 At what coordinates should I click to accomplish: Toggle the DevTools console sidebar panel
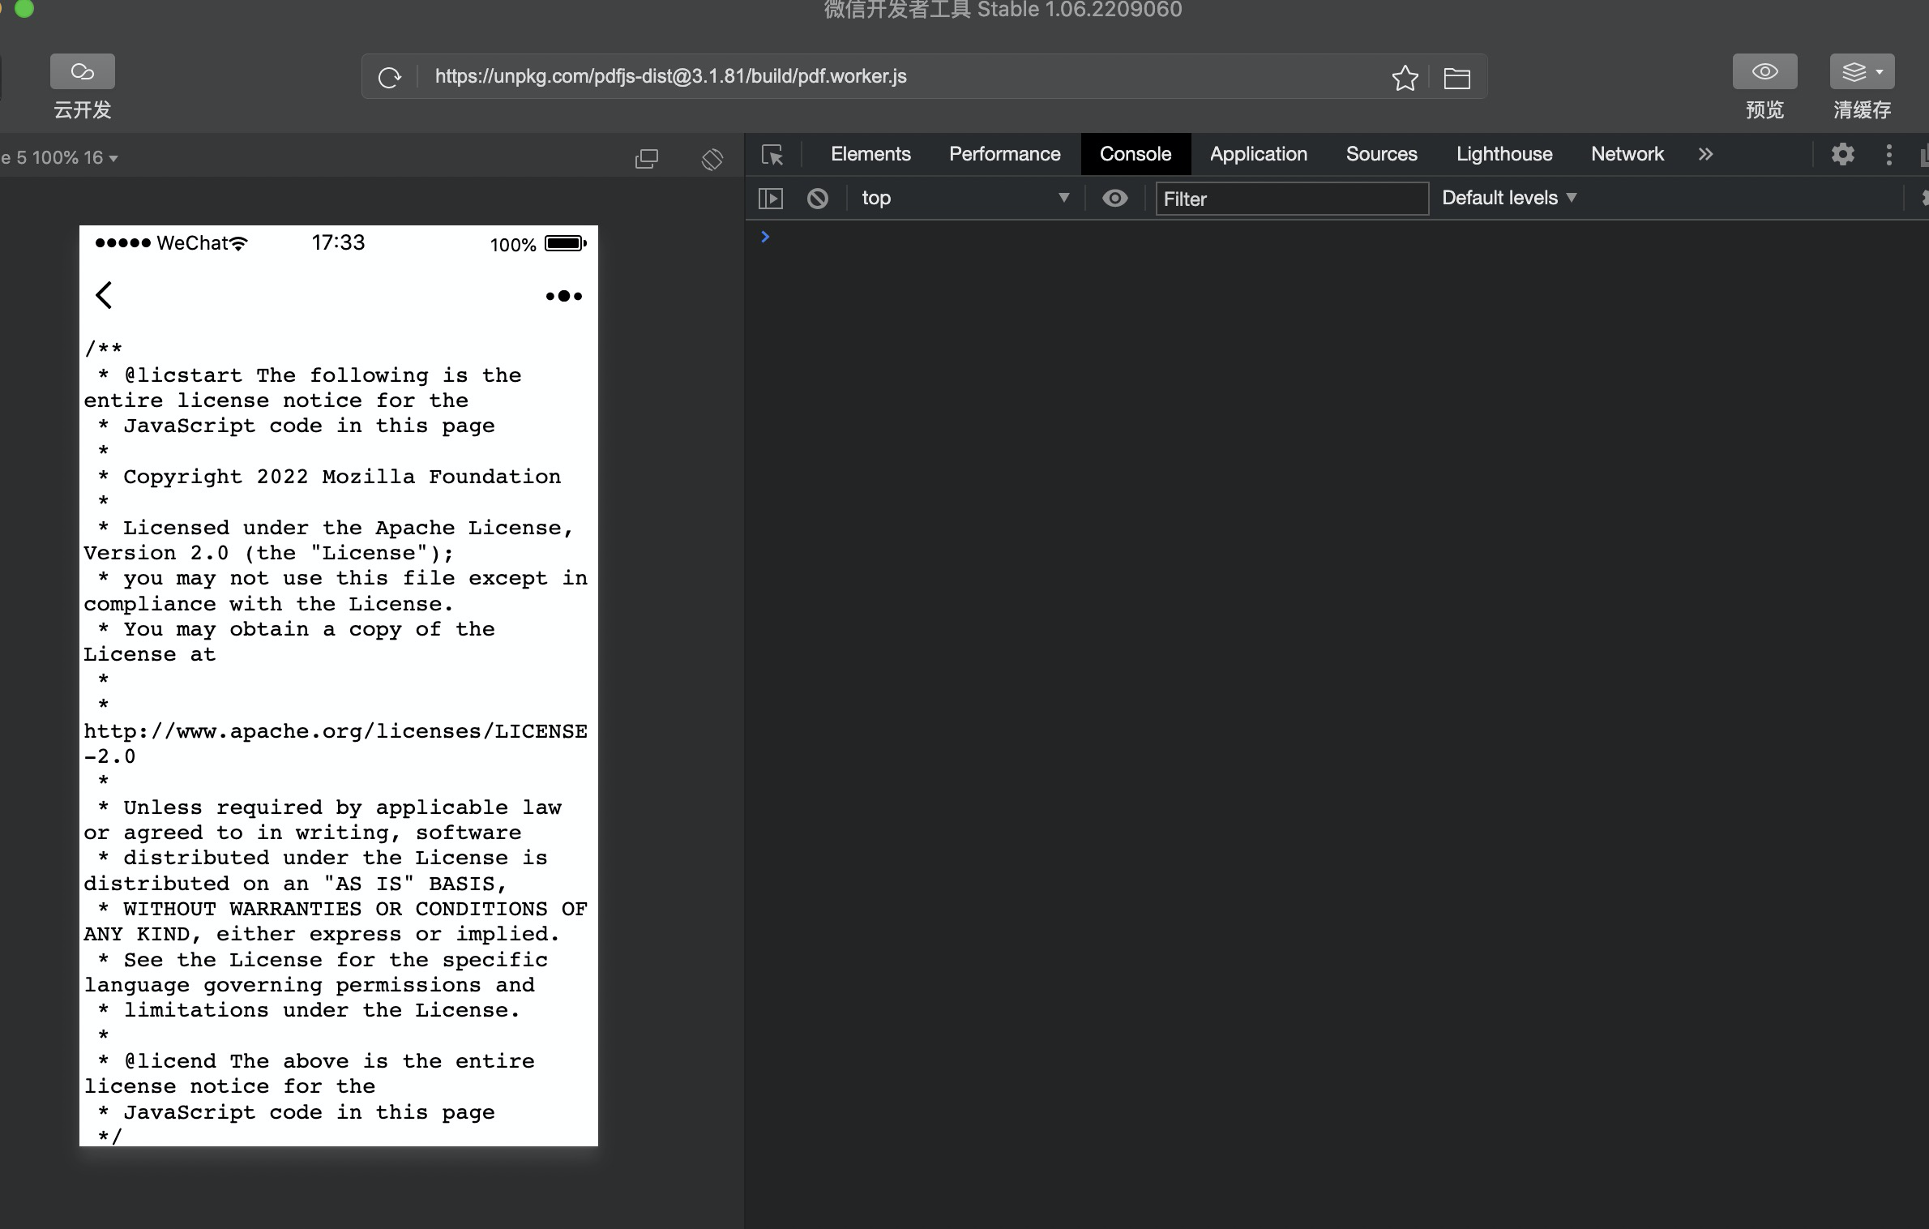[x=770, y=198]
